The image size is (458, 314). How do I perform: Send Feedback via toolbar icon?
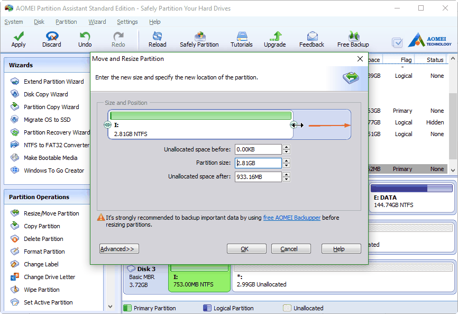point(311,39)
